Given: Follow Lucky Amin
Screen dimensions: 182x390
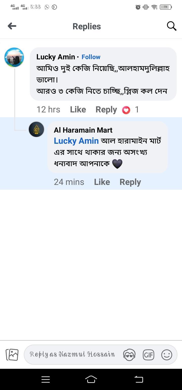Looking at the screenshot, I should (x=91, y=57).
